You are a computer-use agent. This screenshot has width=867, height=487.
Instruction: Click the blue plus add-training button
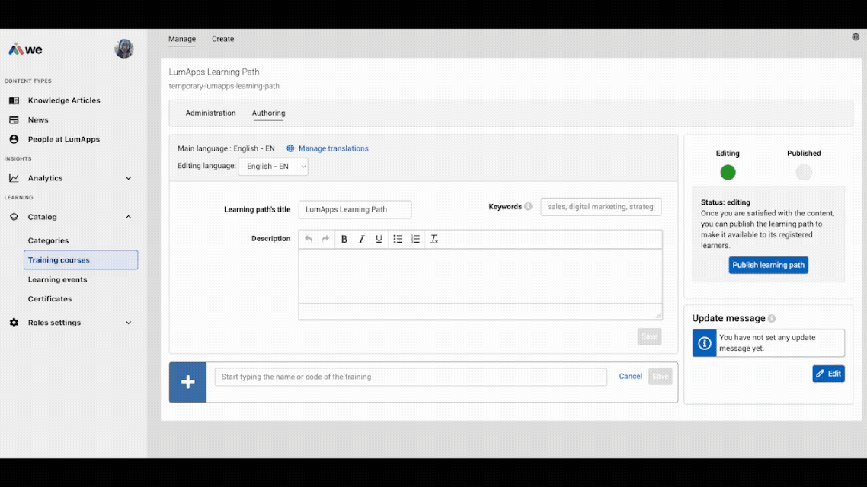pos(188,382)
